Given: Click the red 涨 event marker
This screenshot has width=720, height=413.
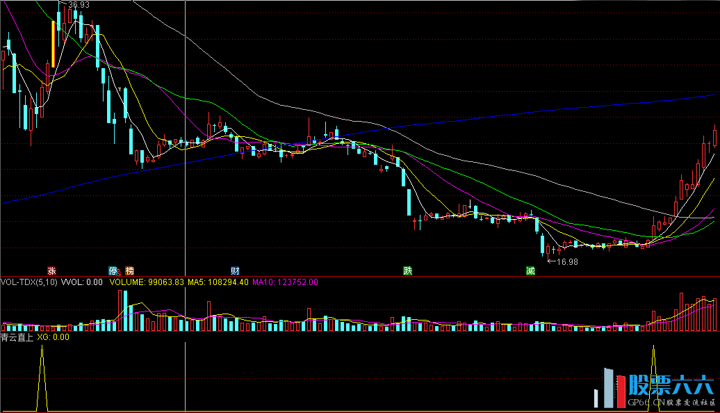Looking at the screenshot, I should 51,270.
